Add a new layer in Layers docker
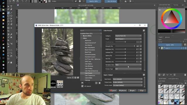 [159, 75]
